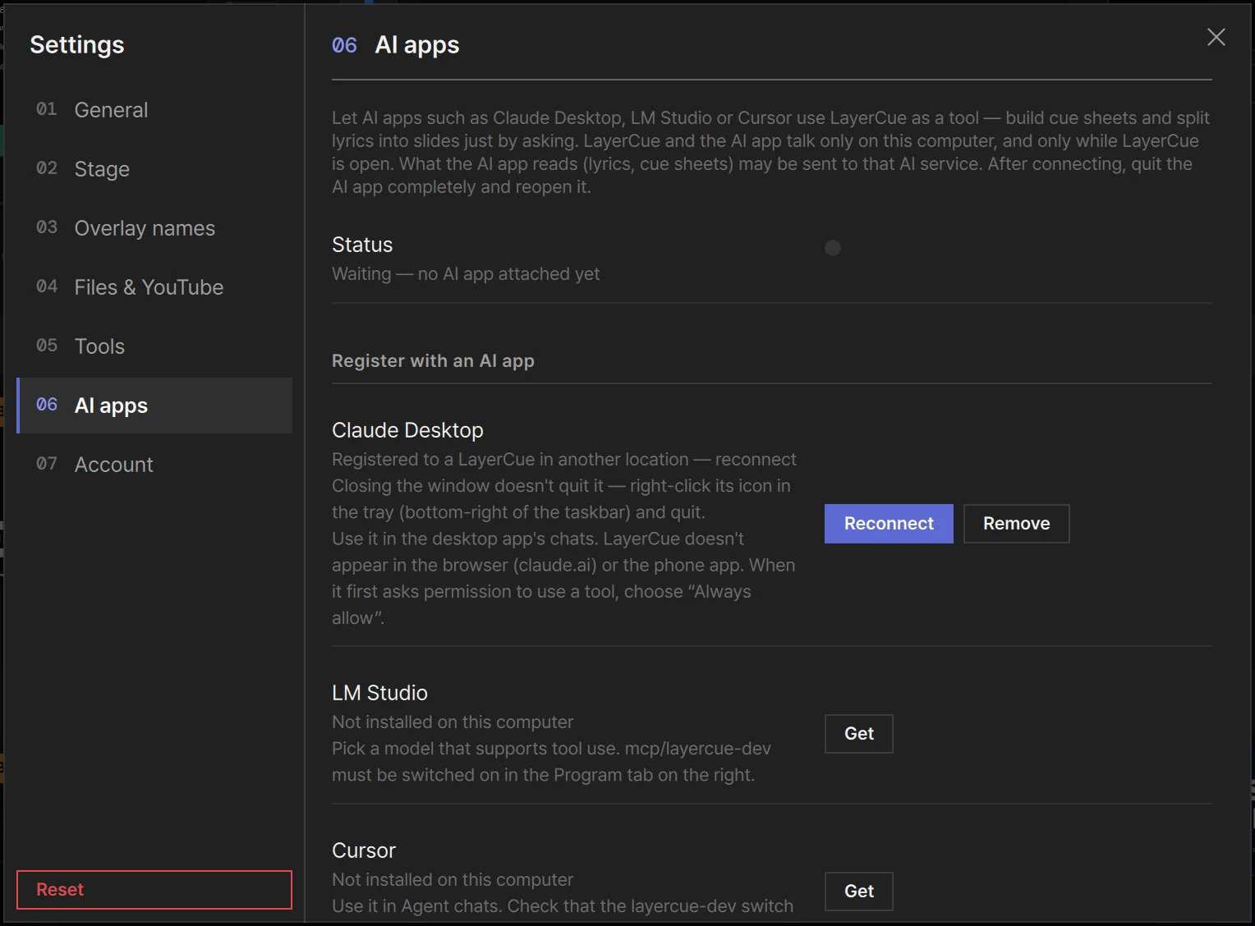Select the AI apps sidebar item
Image resolution: width=1255 pixels, height=926 pixels.
point(154,406)
